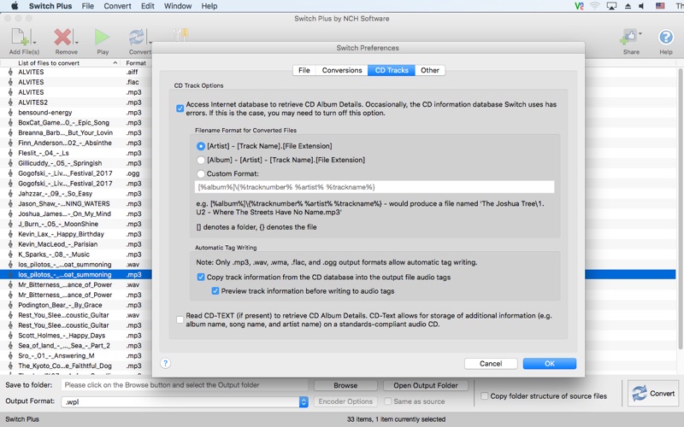Switch to the File preferences tab

click(304, 70)
